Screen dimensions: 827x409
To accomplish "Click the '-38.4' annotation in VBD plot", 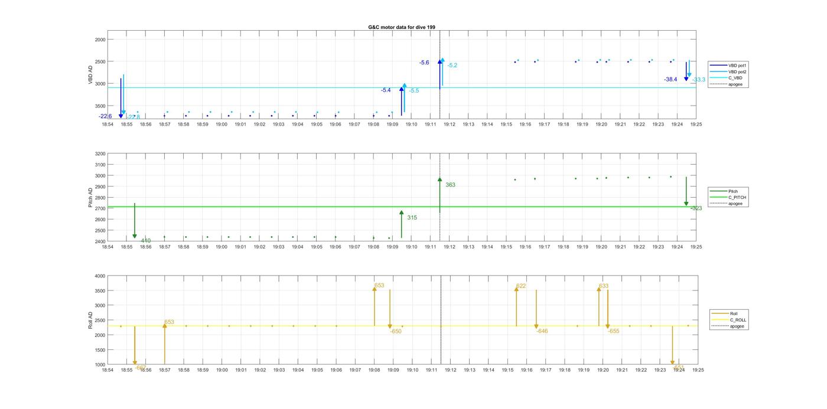I will 670,79.
